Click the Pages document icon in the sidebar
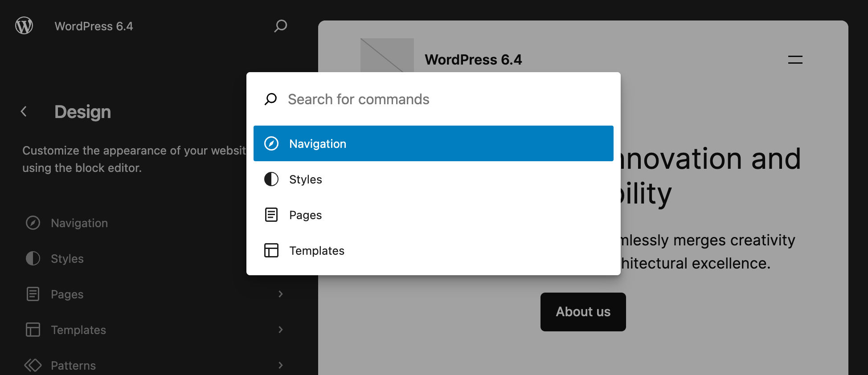The image size is (868, 375). click(x=33, y=294)
